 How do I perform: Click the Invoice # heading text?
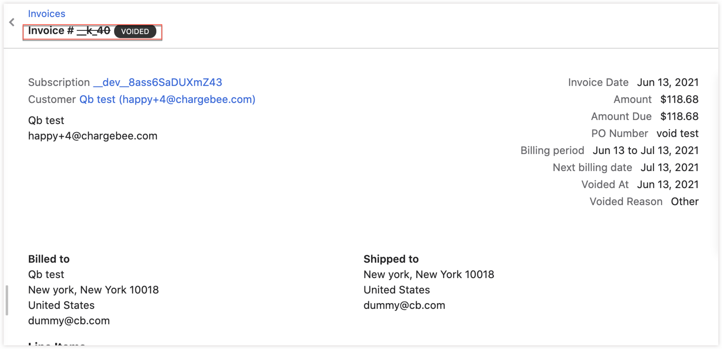click(x=69, y=31)
